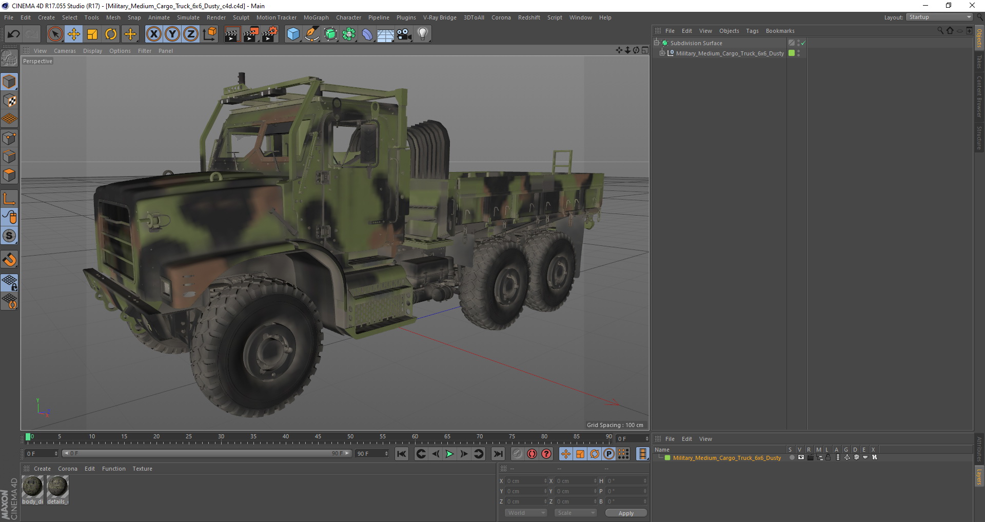Select the Live Selection tool
985x522 pixels.
click(55, 34)
